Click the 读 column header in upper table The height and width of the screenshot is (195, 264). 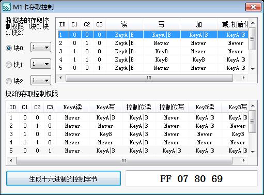point(124,24)
